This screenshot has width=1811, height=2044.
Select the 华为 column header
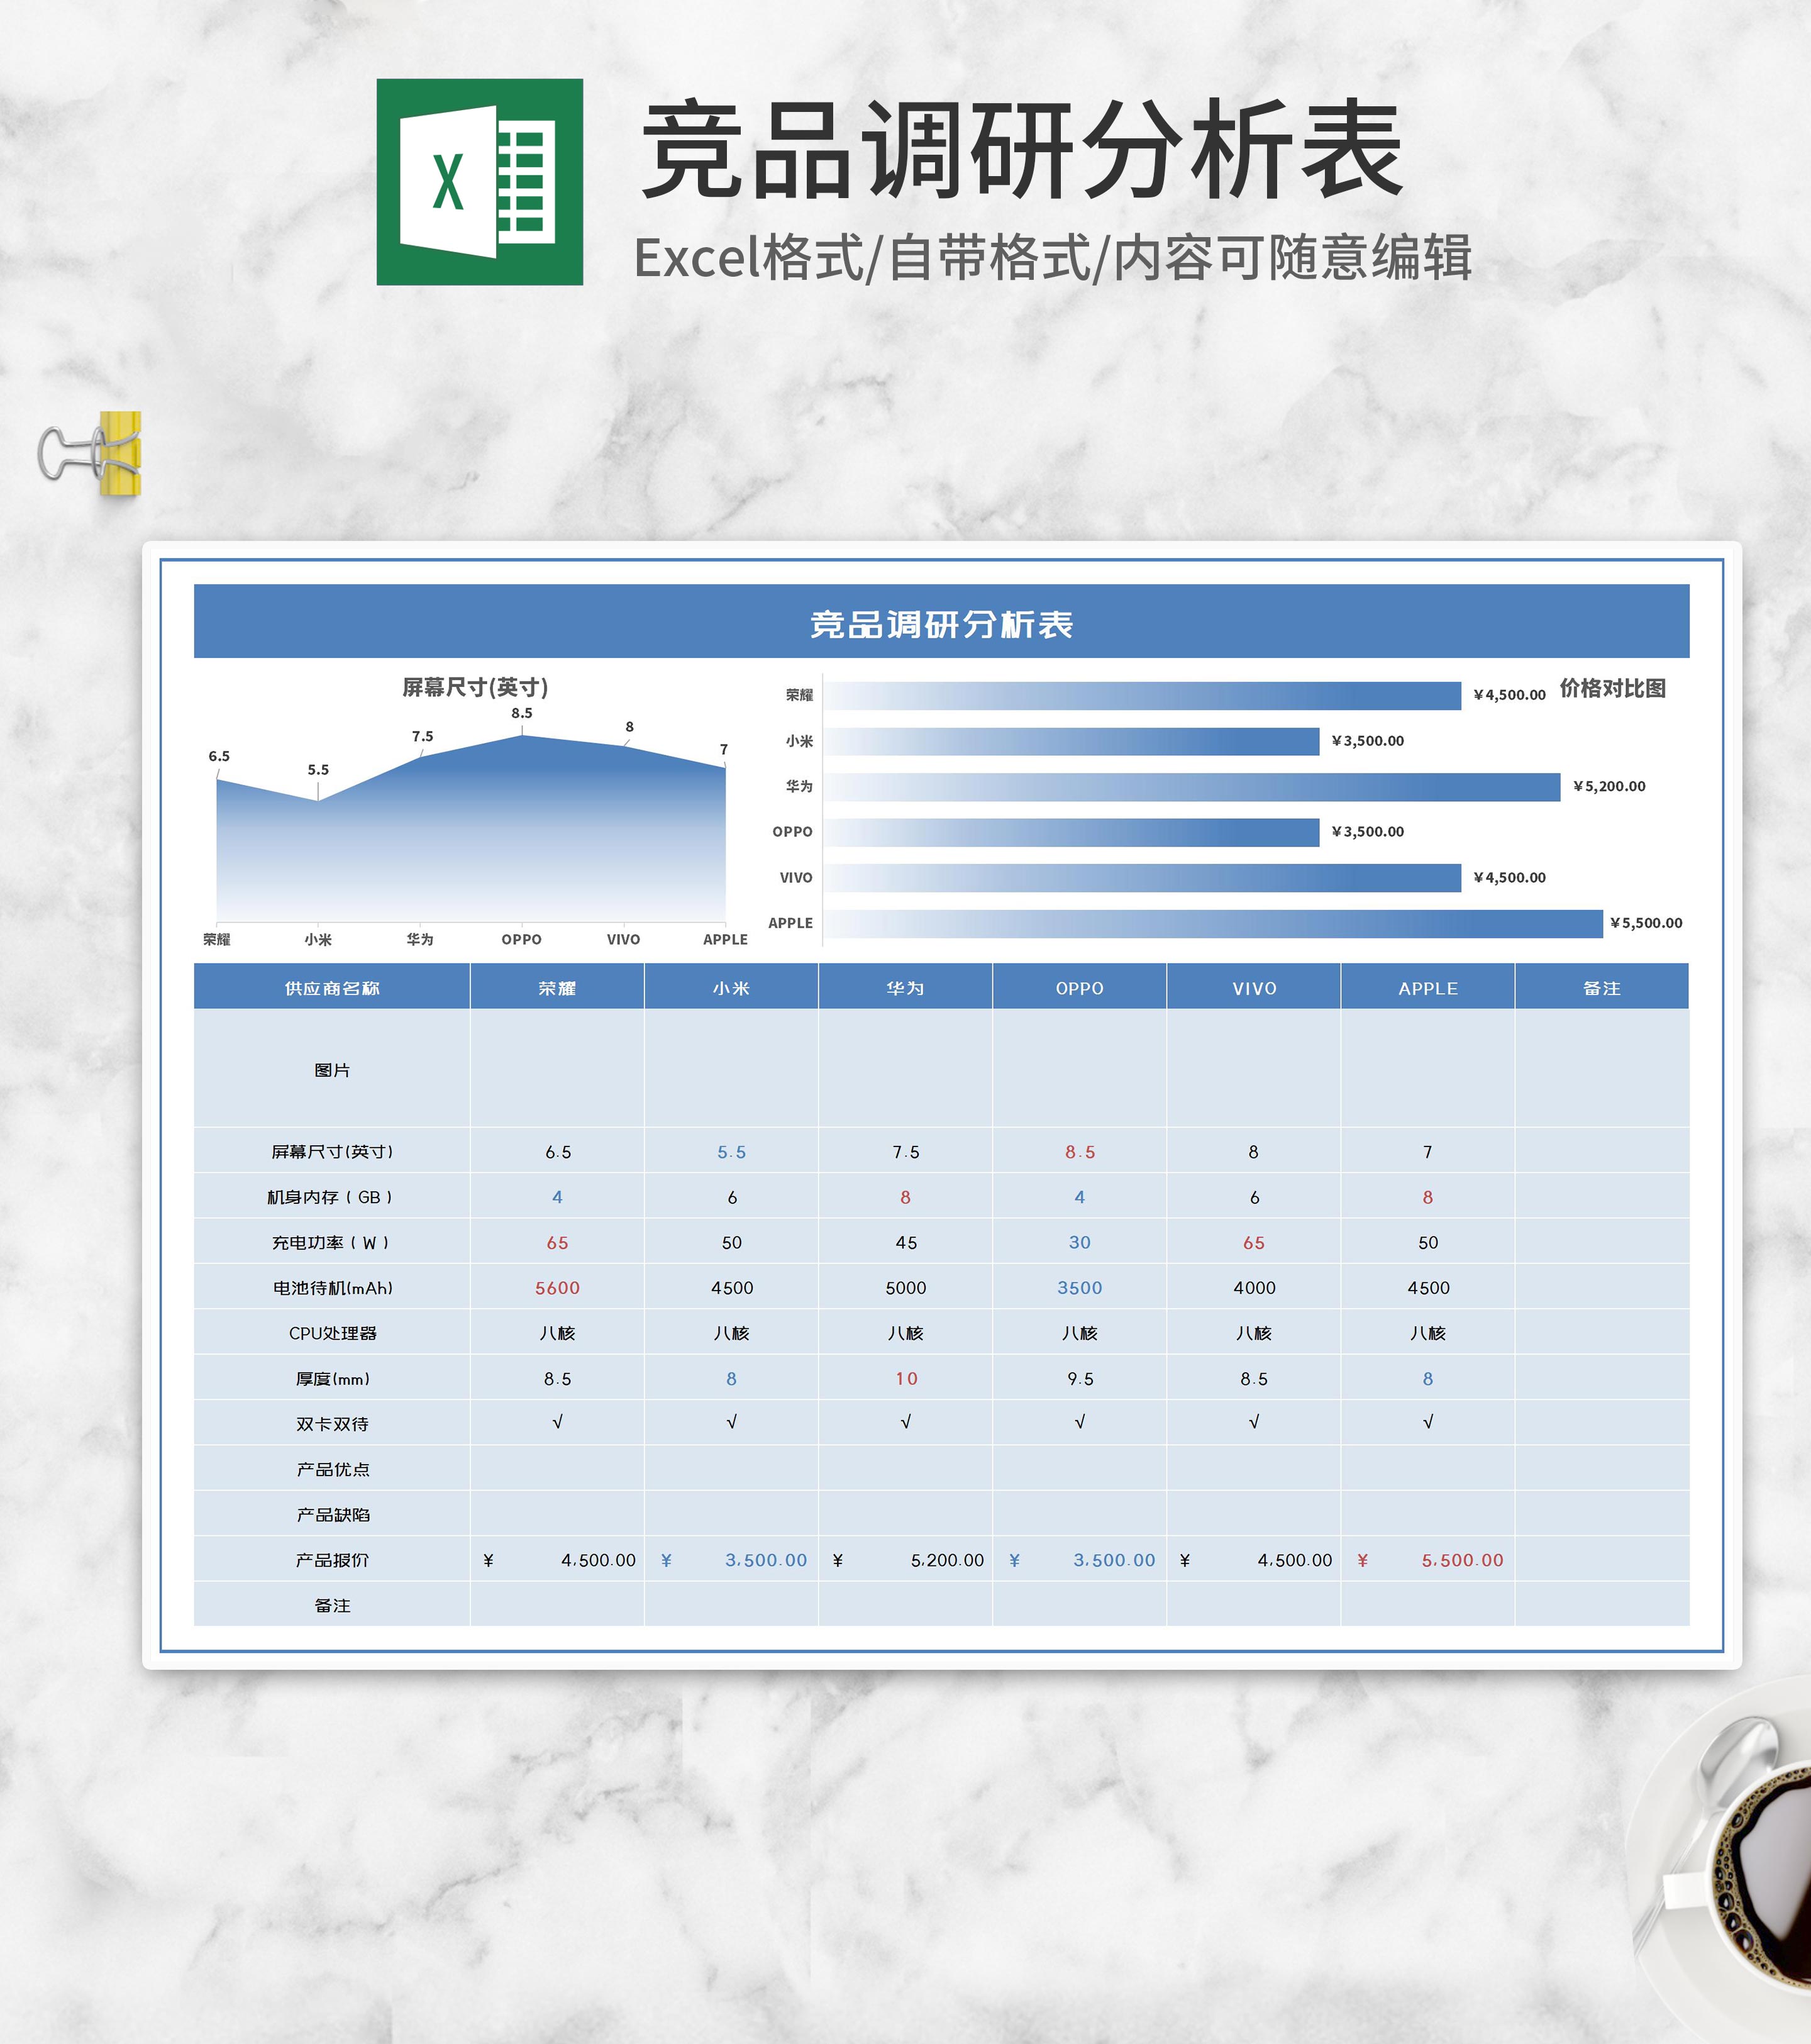coord(905,988)
